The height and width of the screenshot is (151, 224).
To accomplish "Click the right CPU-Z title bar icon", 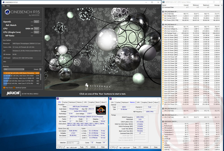I will click(x=111, y=99).
